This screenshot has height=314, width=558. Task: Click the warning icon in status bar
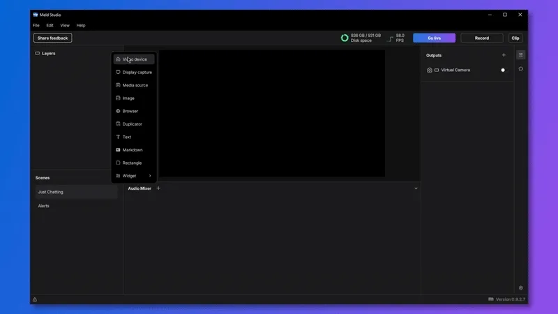click(35, 299)
